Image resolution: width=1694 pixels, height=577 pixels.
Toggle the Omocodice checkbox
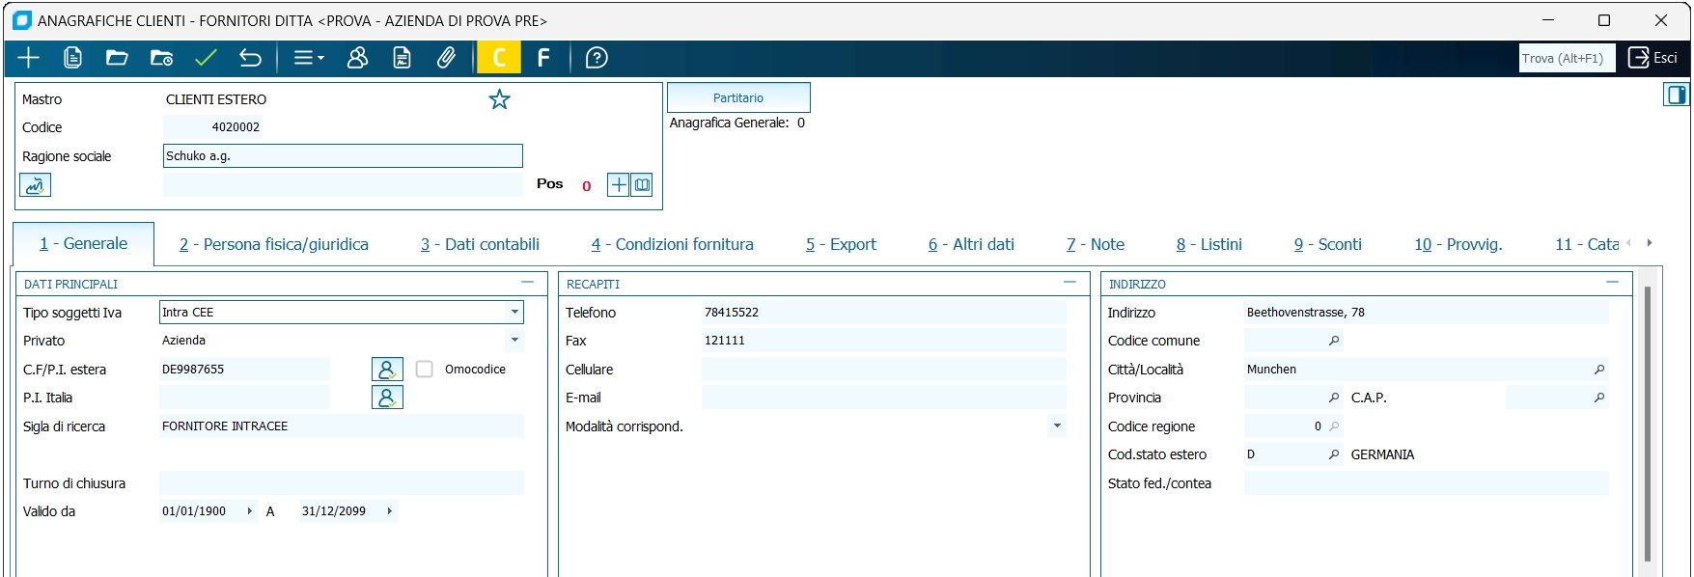click(425, 370)
